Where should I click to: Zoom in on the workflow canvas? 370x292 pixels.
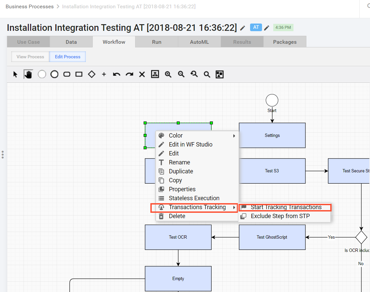click(168, 74)
